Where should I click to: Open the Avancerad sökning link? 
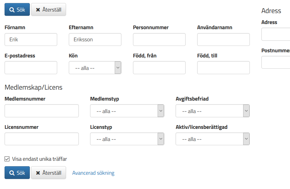(x=93, y=173)
